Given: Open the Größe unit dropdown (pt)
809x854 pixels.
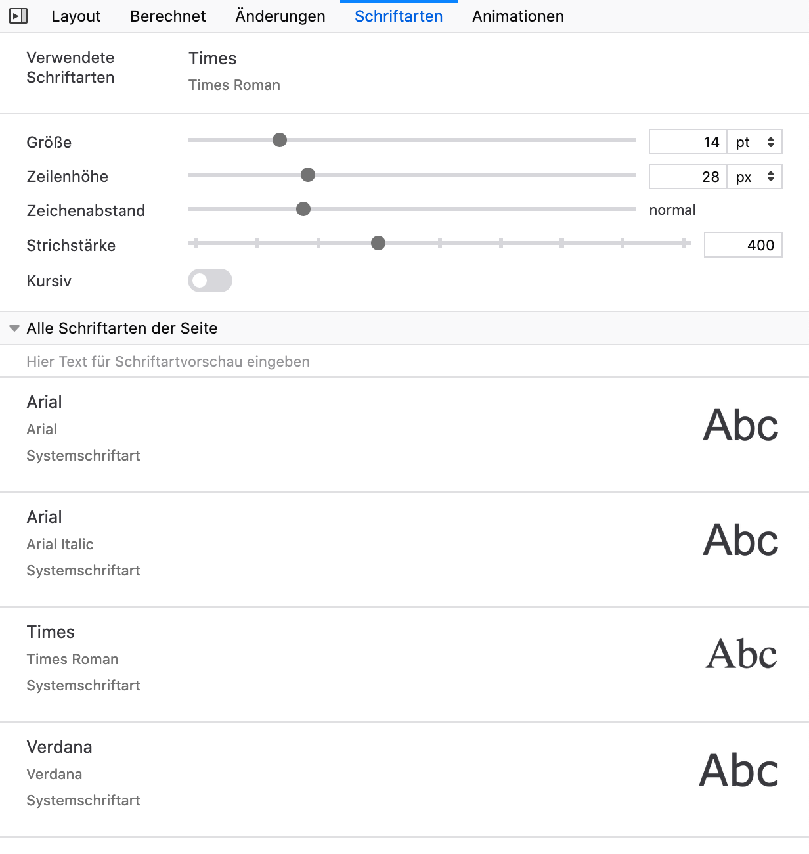Looking at the screenshot, I should pyautogui.click(x=754, y=142).
